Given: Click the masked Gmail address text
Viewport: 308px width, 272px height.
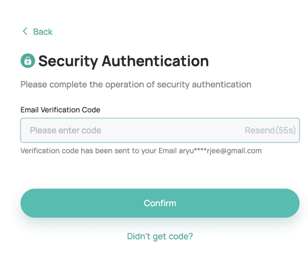Looking at the screenshot, I should [220, 151].
